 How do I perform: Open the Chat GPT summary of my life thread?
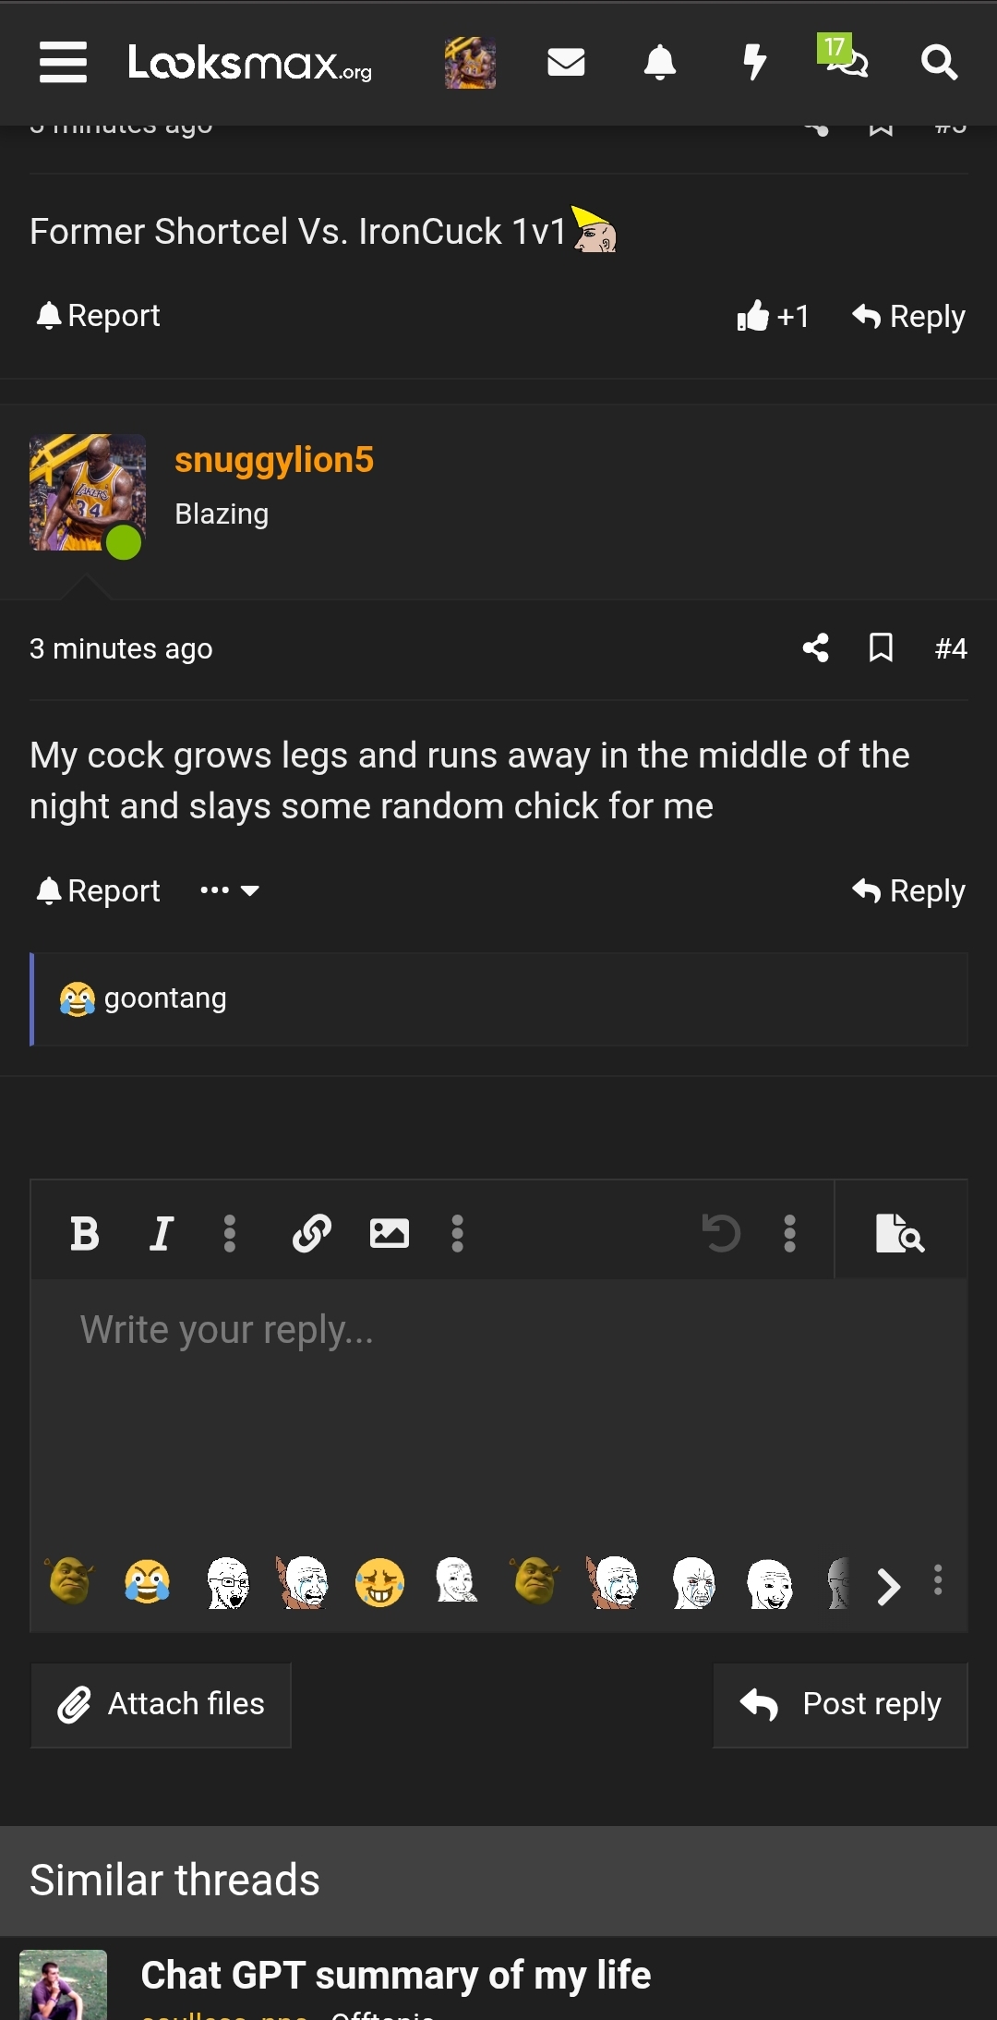pyautogui.click(x=395, y=1976)
